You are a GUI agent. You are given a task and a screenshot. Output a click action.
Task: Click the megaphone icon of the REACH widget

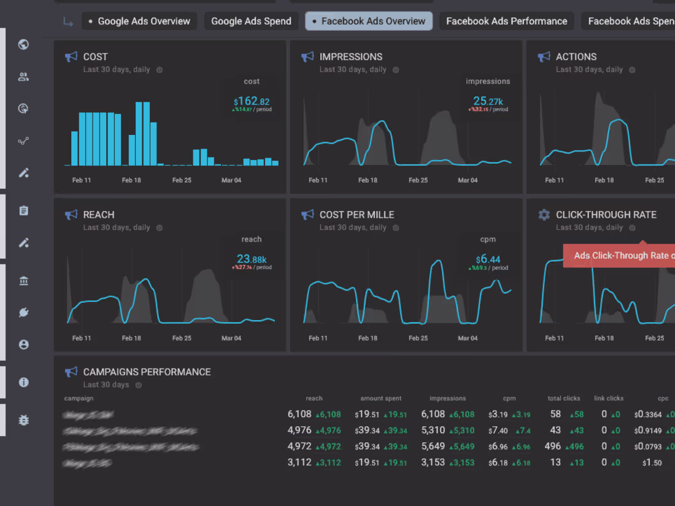71,215
